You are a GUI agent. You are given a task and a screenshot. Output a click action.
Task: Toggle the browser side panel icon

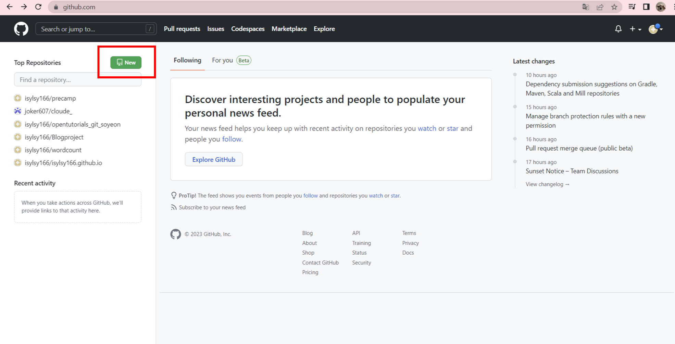tap(646, 7)
